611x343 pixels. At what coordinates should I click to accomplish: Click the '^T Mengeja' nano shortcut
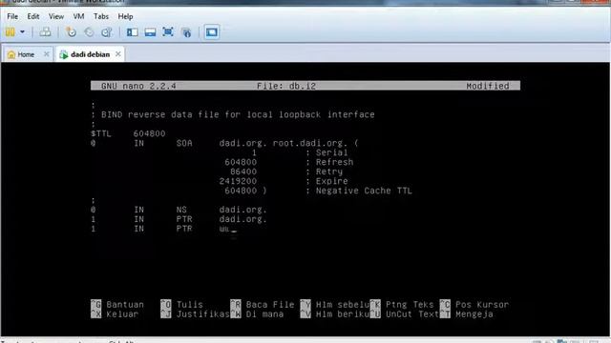click(467, 314)
